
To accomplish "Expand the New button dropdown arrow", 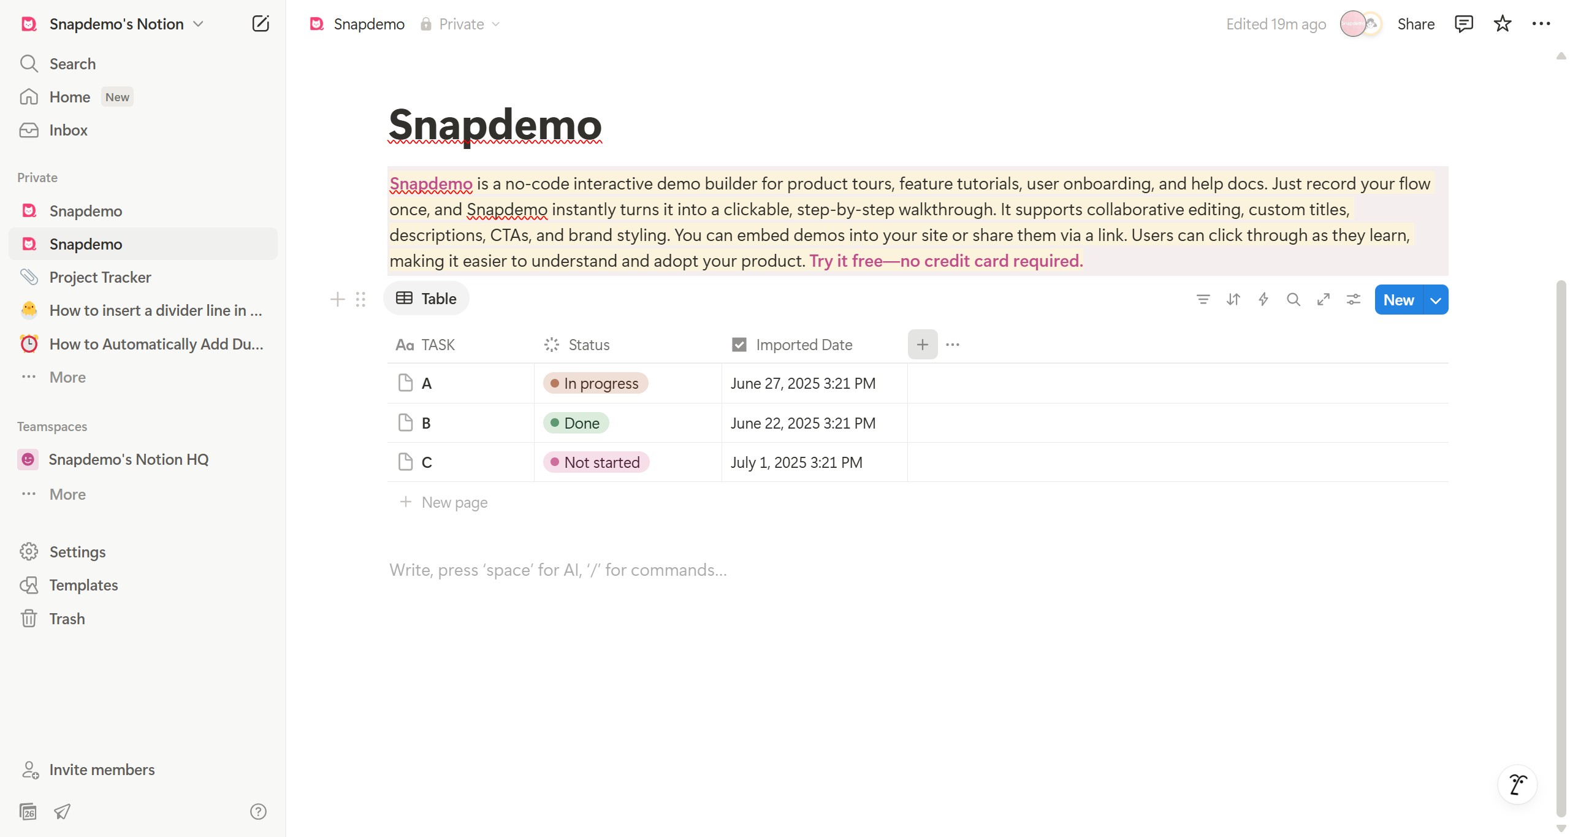I will pyautogui.click(x=1435, y=300).
